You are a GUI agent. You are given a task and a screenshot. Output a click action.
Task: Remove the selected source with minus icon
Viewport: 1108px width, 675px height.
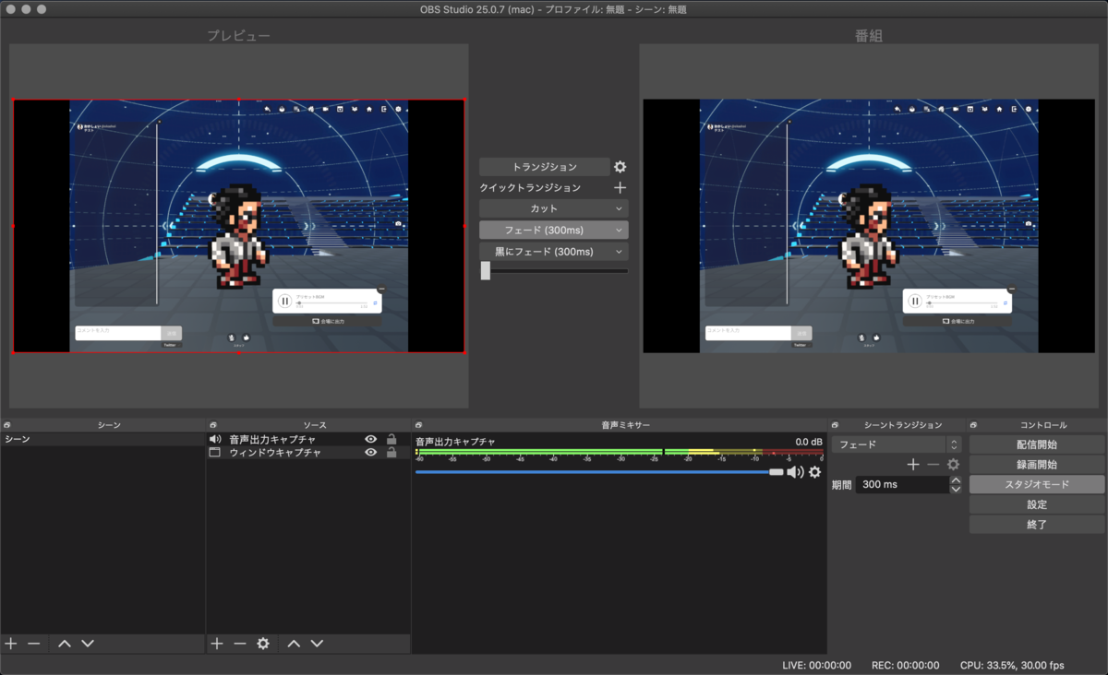(240, 644)
